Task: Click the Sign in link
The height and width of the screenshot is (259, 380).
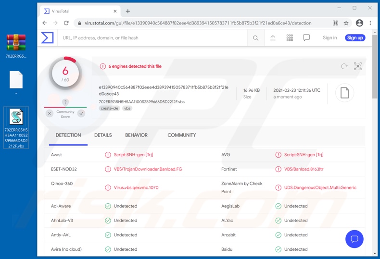Action: [x=329, y=38]
